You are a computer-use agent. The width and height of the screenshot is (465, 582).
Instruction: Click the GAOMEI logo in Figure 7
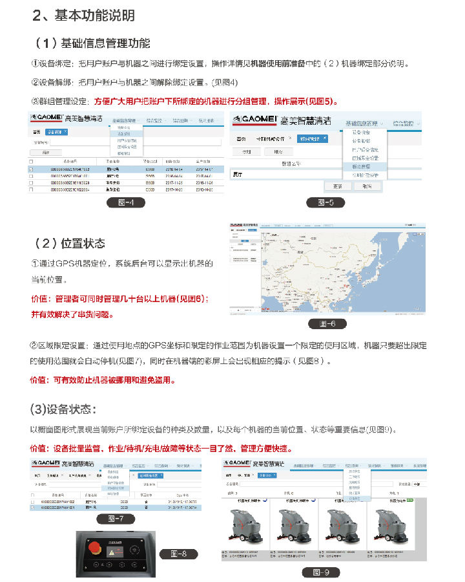tap(45, 464)
